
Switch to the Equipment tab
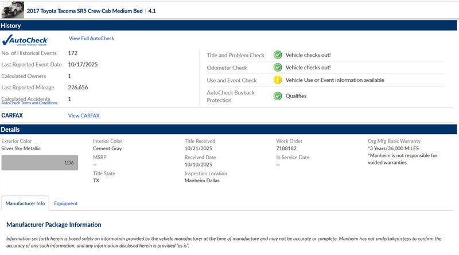[65, 203]
